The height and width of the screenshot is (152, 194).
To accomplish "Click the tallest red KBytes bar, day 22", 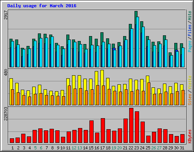I will pos(131,125).
